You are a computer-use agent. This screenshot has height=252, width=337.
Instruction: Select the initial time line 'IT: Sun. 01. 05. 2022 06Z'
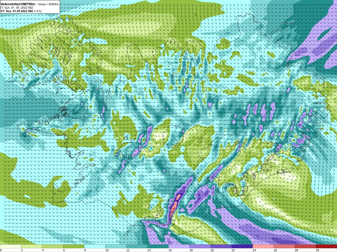[x=17, y=8]
